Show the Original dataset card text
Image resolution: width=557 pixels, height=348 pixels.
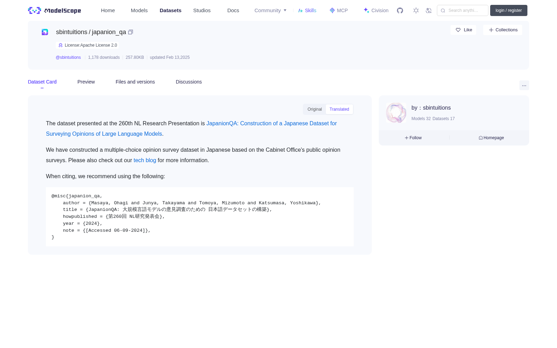pos(315,109)
